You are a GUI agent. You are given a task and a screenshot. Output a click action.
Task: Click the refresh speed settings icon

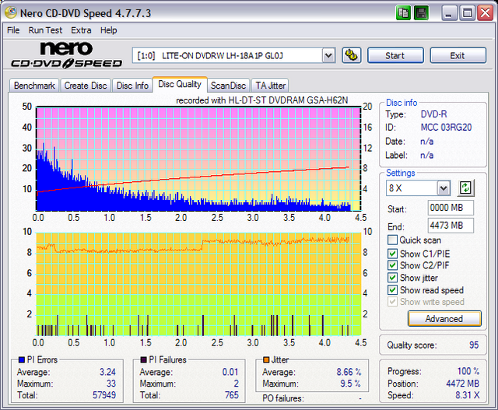[465, 187]
